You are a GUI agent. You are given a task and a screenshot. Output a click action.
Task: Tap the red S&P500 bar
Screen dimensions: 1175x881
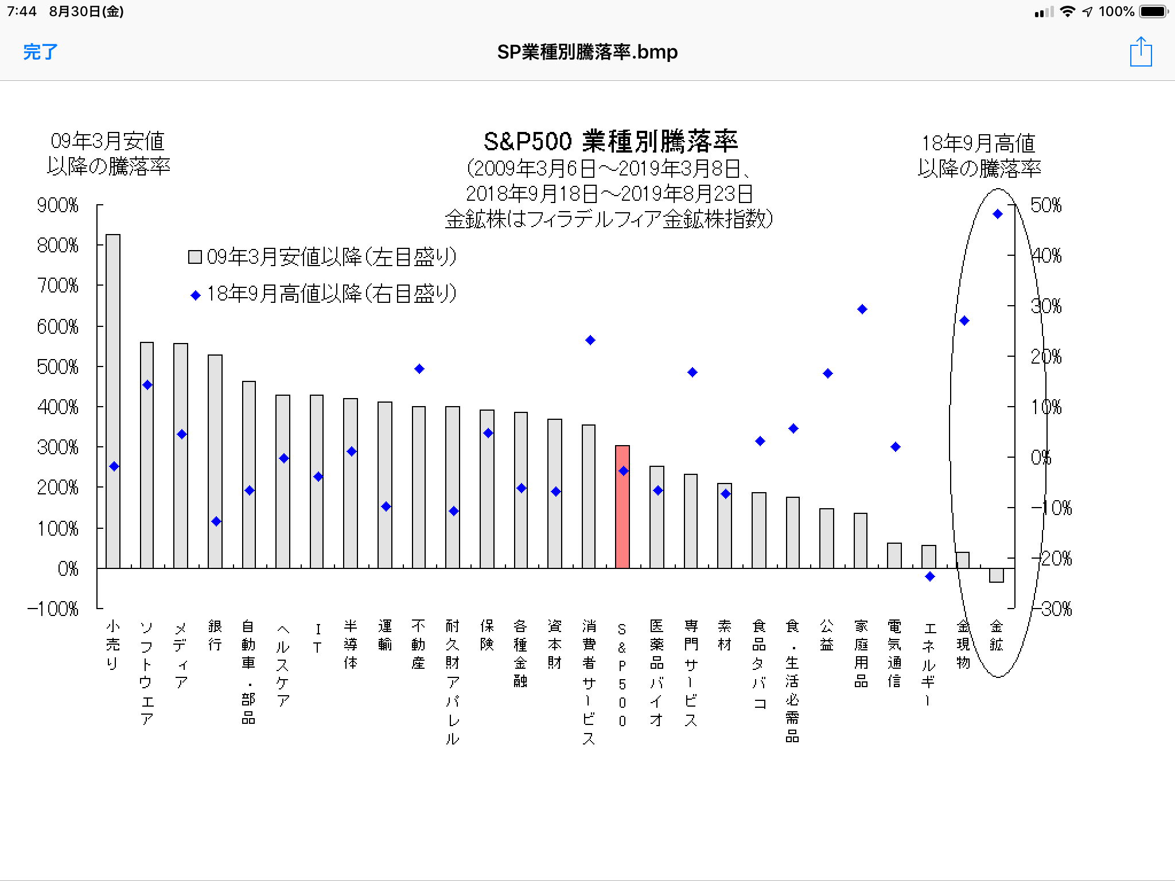tap(622, 506)
